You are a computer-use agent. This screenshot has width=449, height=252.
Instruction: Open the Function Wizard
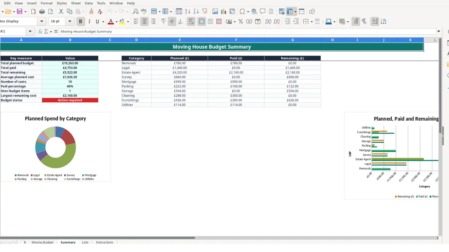click(40, 31)
